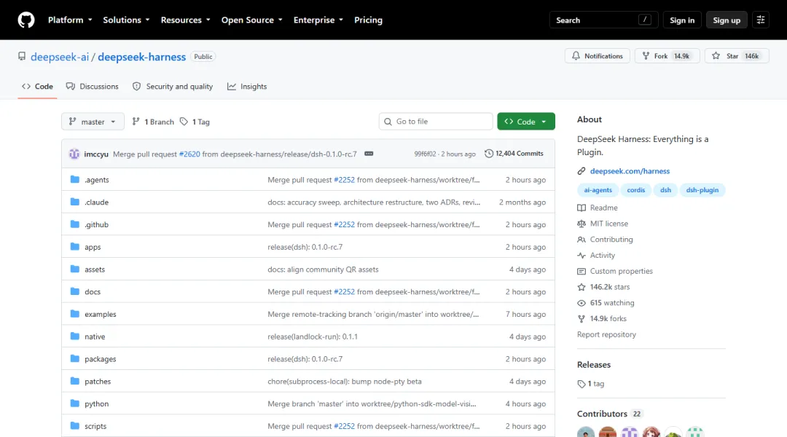Click the Notifications button

[598, 55]
